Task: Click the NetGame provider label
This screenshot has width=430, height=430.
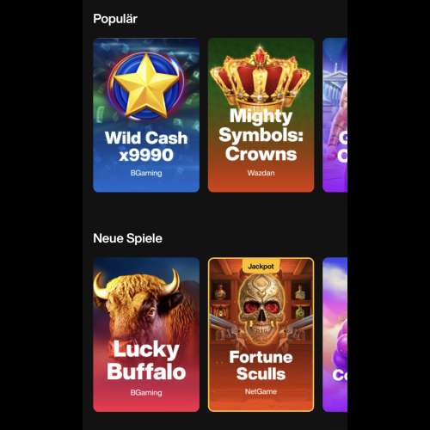Action: (x=261, y=391)
